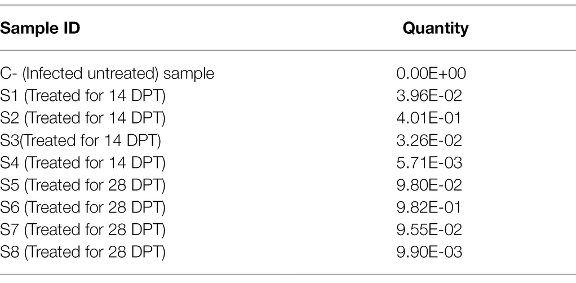Click the 3.26E-02 quantity value

point(429,140)
